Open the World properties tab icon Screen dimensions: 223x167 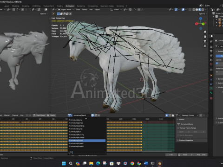[x=211, y=64]
